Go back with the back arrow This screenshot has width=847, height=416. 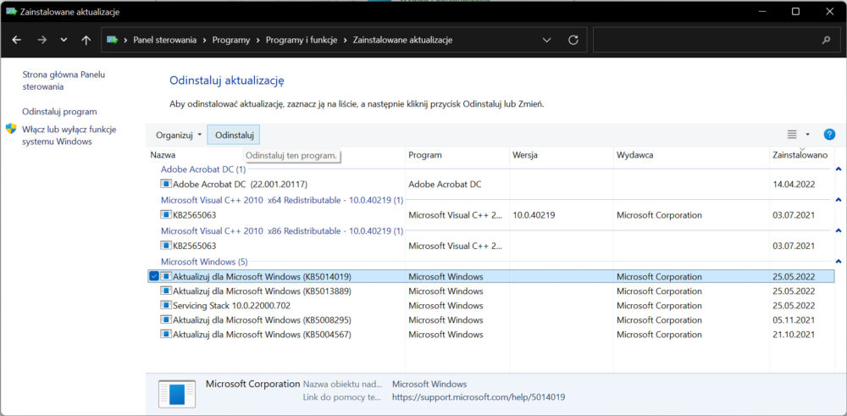click(x=17, y=40)
